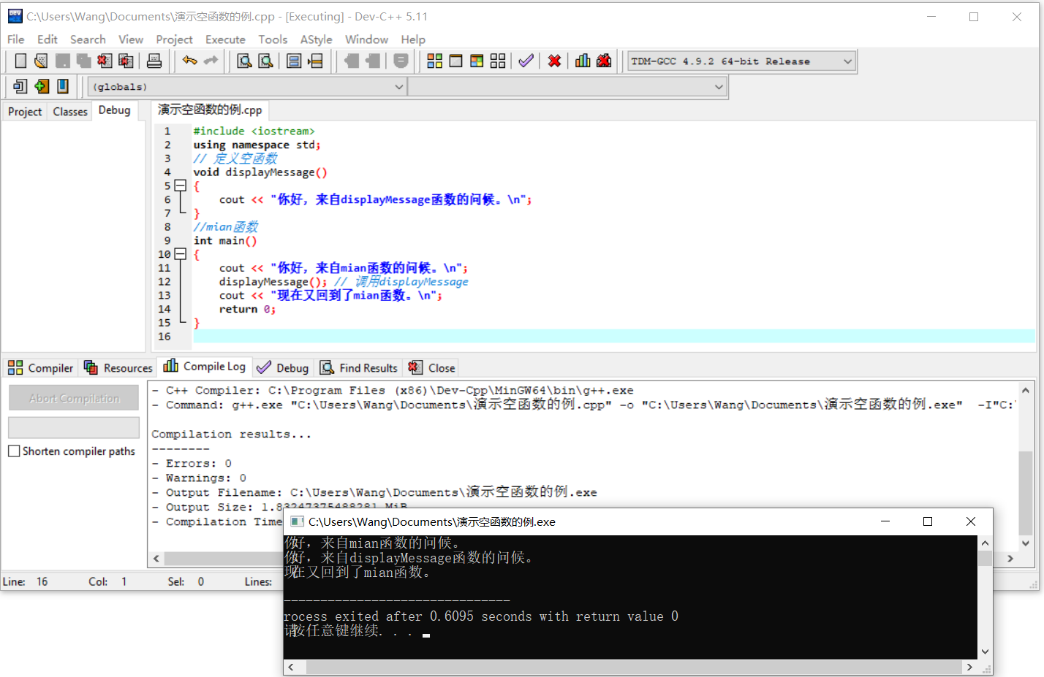The image size is (1044, 677).
Task: Select the 演示空函数的例.cpp editor tab
Action: pyautogui.click(x=210, y=110)
